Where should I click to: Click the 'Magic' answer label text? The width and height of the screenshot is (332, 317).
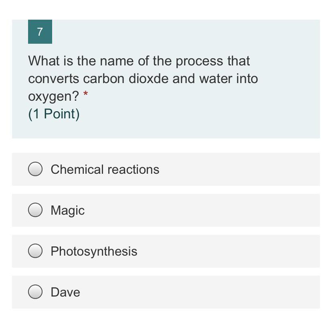(x=67, y=210)
